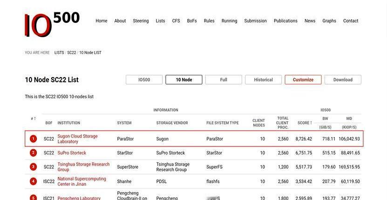The image size is (387, 200).
Task: Switch to the Full list button
Action: point(224,80)
